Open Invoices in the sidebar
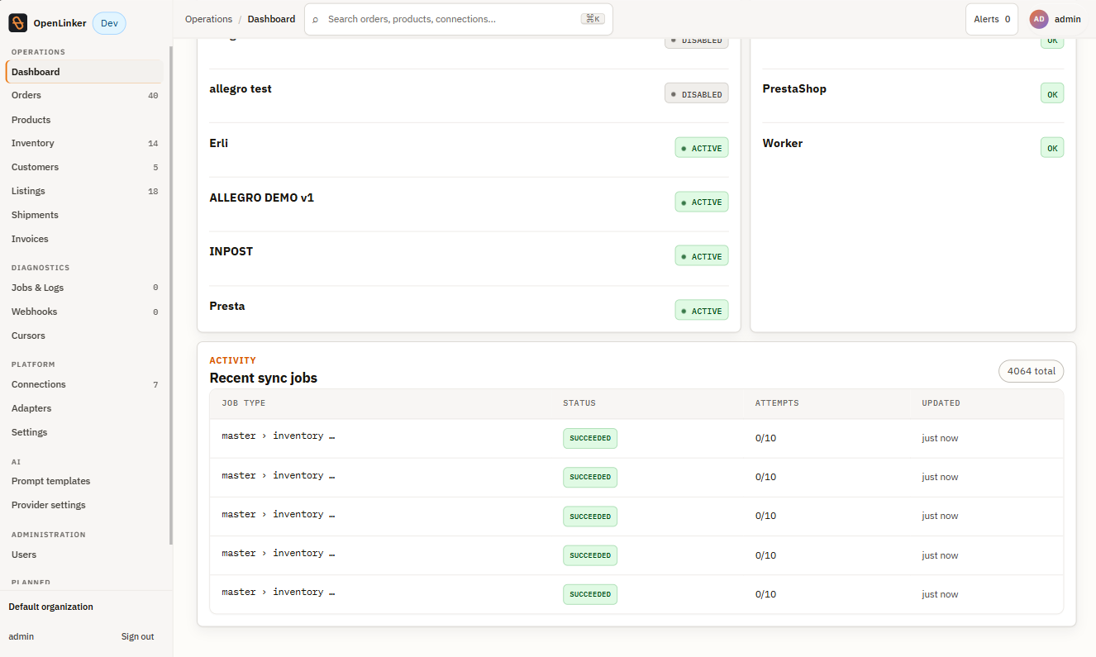This screenshot has width=1096, height=657. tap(84, 239)
